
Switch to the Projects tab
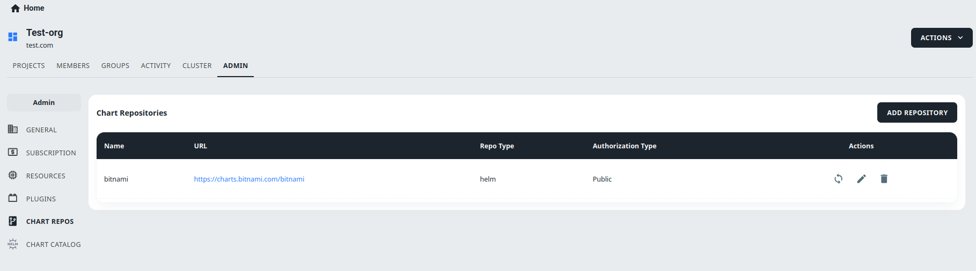[29, 66]
